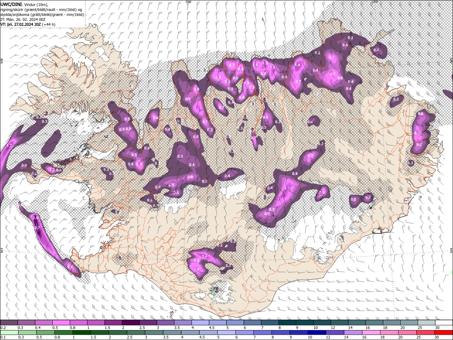Click the 15W longitude label
453x340 pixels.
tap(375, 2)
